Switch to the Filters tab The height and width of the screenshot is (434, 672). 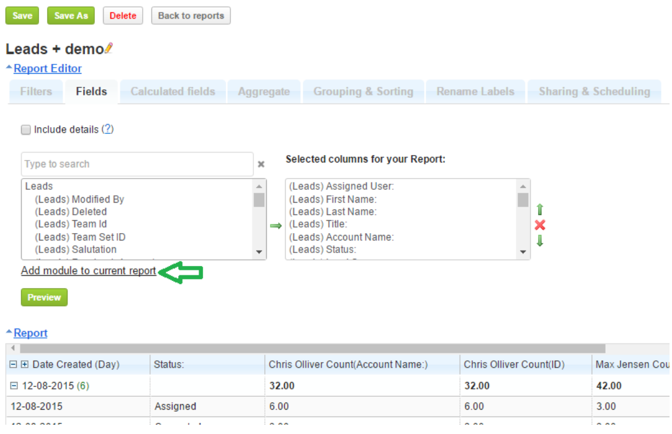(x=36, y=92)
